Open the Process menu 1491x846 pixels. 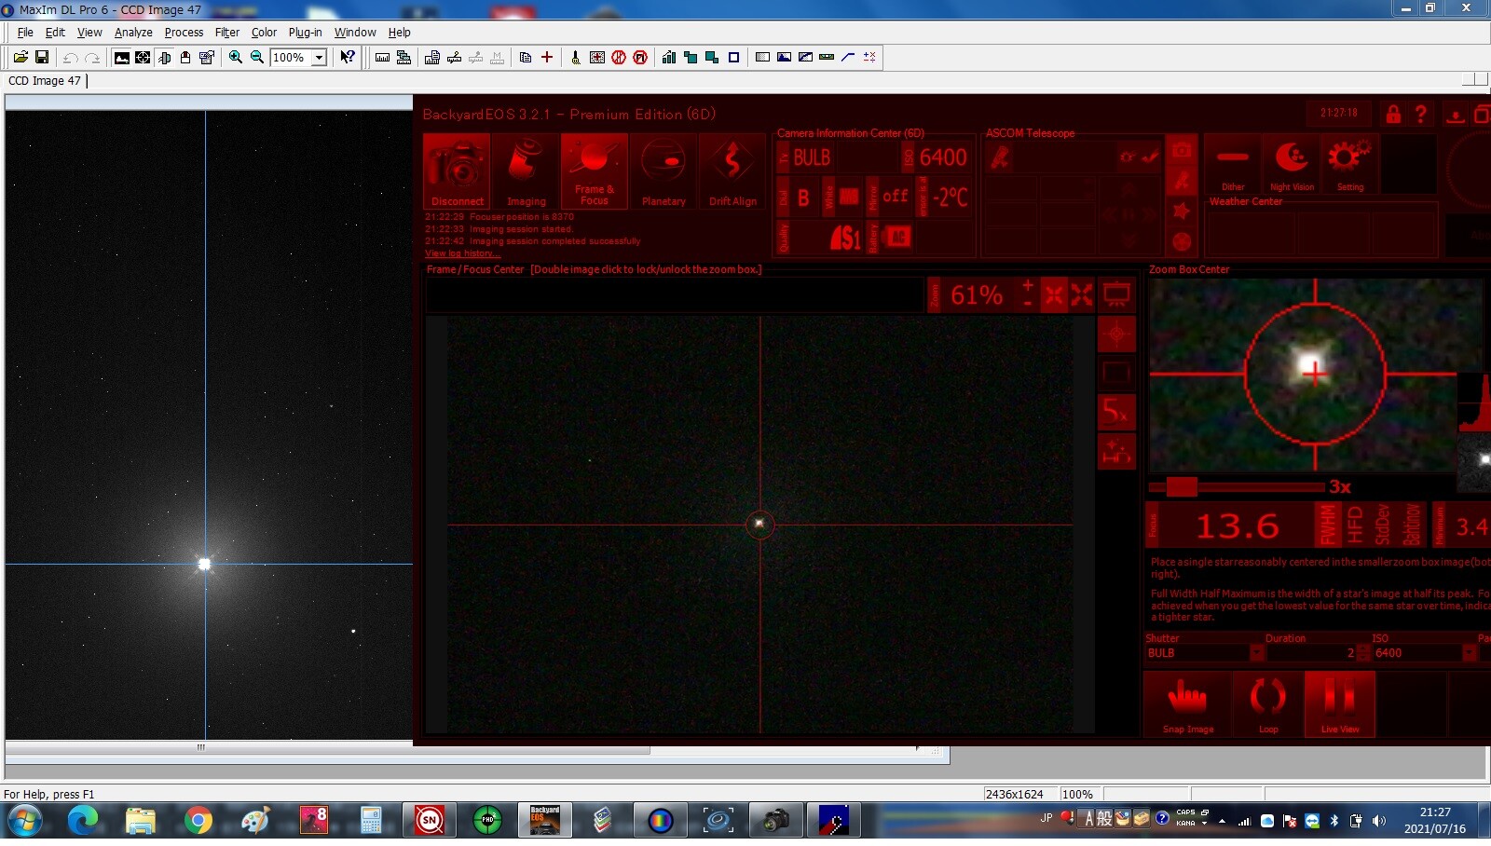(184, 32)
